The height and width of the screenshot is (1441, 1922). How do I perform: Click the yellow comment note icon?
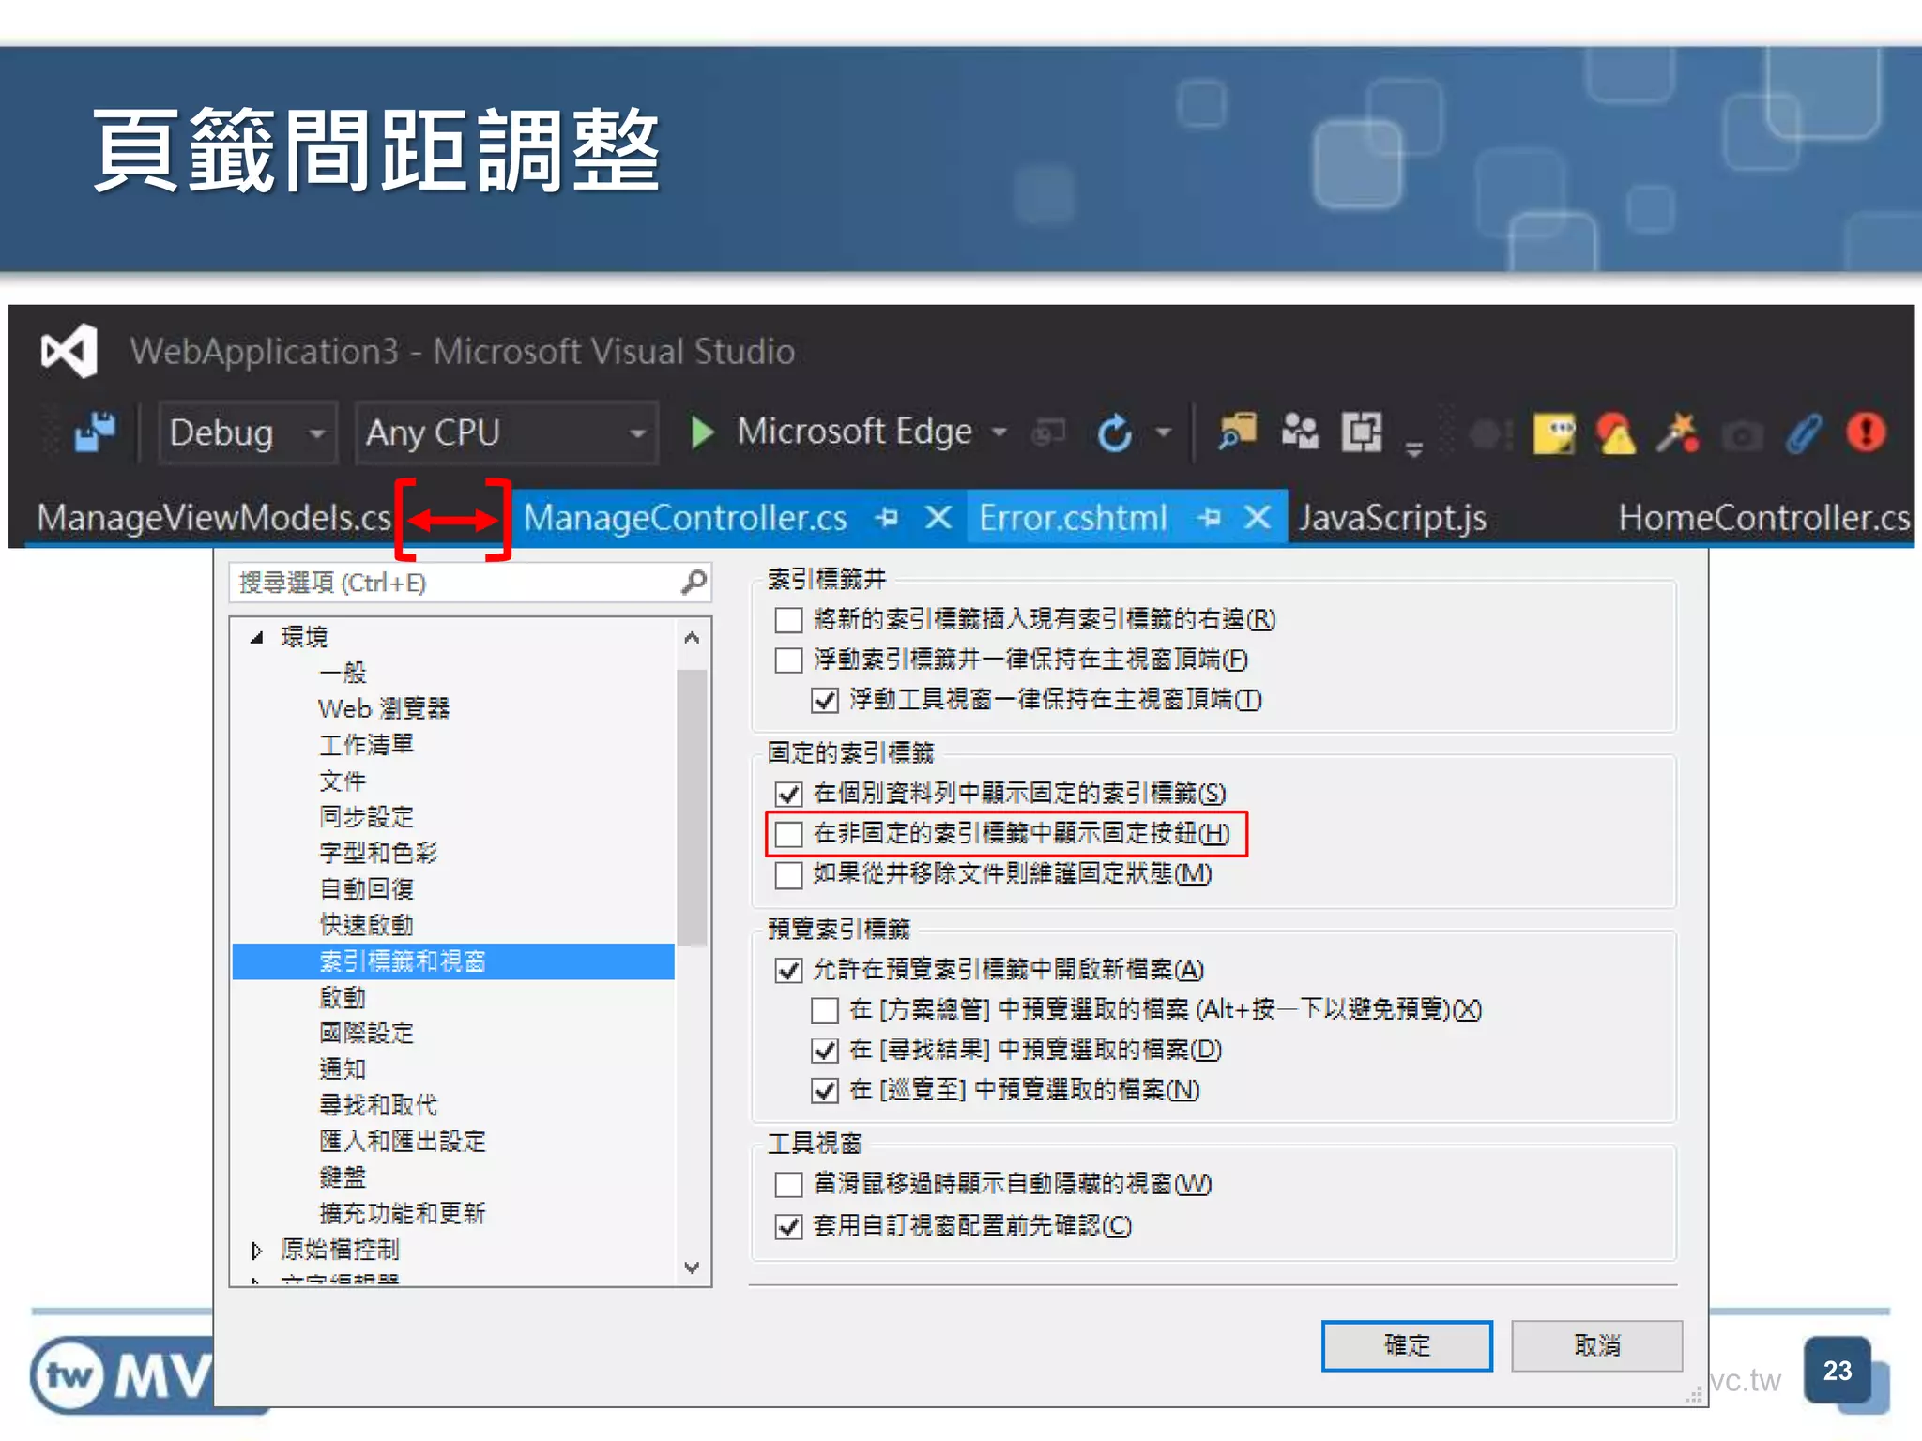point(1554,433)
